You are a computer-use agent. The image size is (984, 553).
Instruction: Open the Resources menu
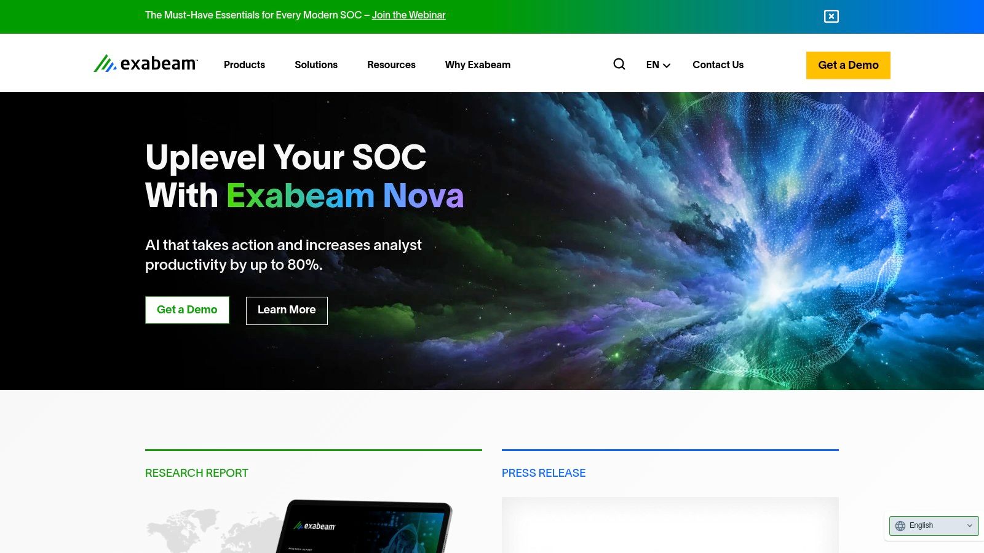[x=391, y=65]
